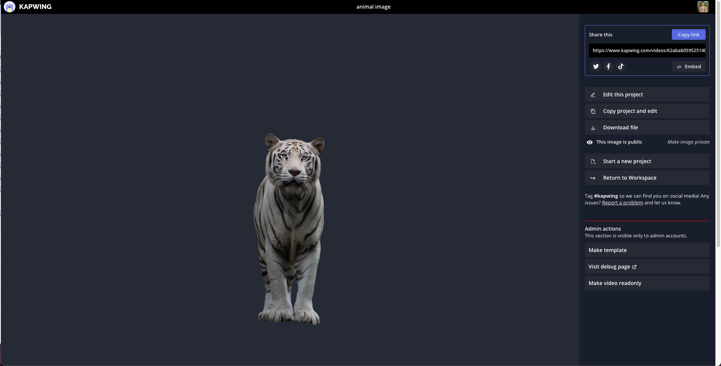Viewport: 721px width, 366px height.
Task: Open the user profile avatar
Action: click(x=703, y=7)
